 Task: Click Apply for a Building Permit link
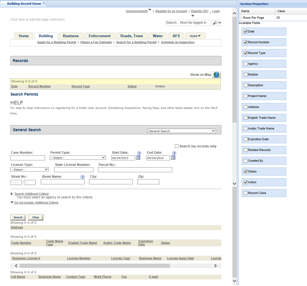pyautogui.click(x=57, y=42)
